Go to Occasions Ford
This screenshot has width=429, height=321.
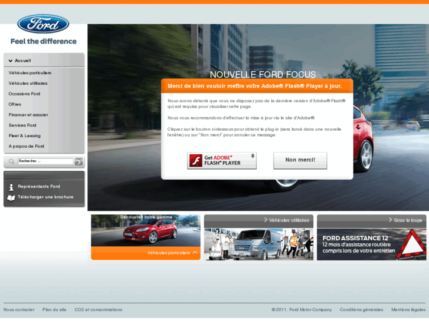tap(24, 94)
